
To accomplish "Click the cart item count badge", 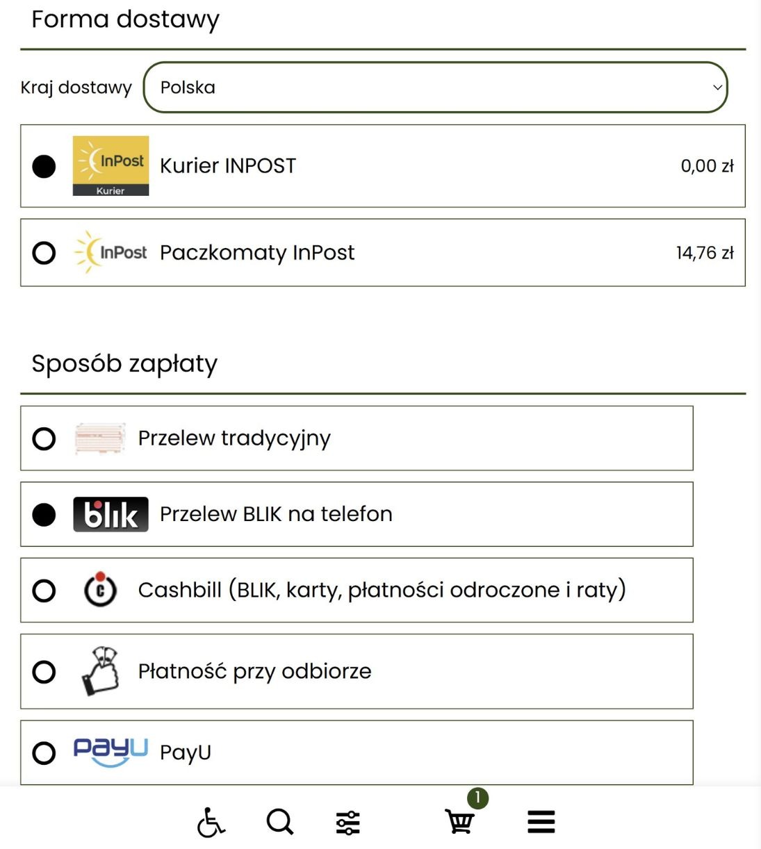I will coord(477,798).
